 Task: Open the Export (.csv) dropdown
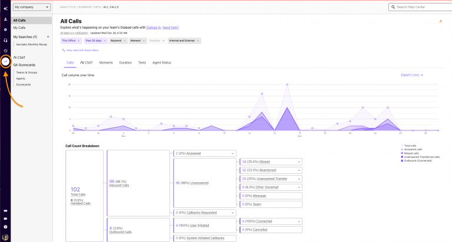click(x=412, y=75)
